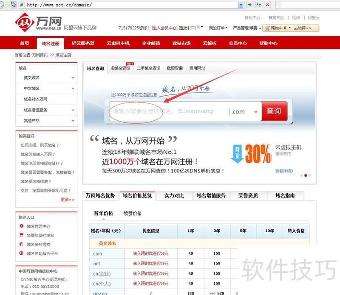The width and height of the screenshot is (340, 295).
Task: Open 云虚拟主机 navigation item
Action: (x=118, y=43)
